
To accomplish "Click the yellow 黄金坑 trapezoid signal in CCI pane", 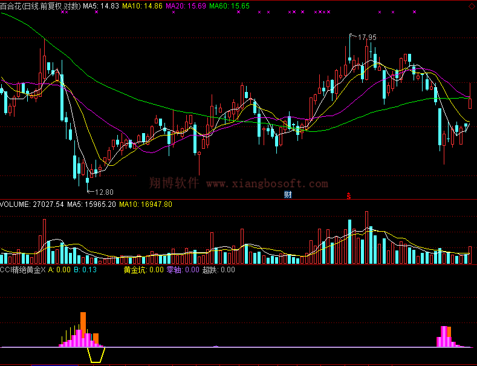I will point(96,355).
